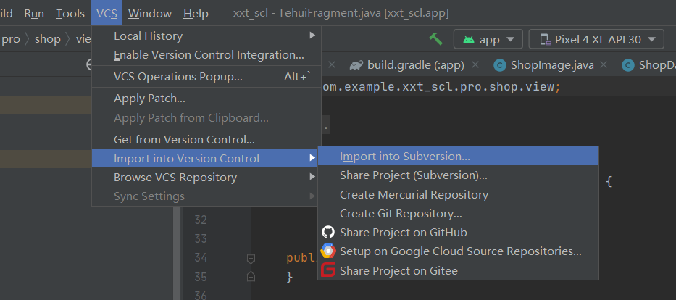The width and height of the screenshot is (676, 300).
Task: Open the Window menu
Action: coord(149,13)
